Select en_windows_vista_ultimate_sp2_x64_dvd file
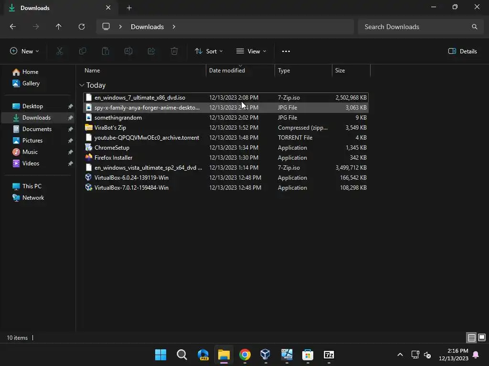The image size is (489, 366). click(x=226, y=168)
